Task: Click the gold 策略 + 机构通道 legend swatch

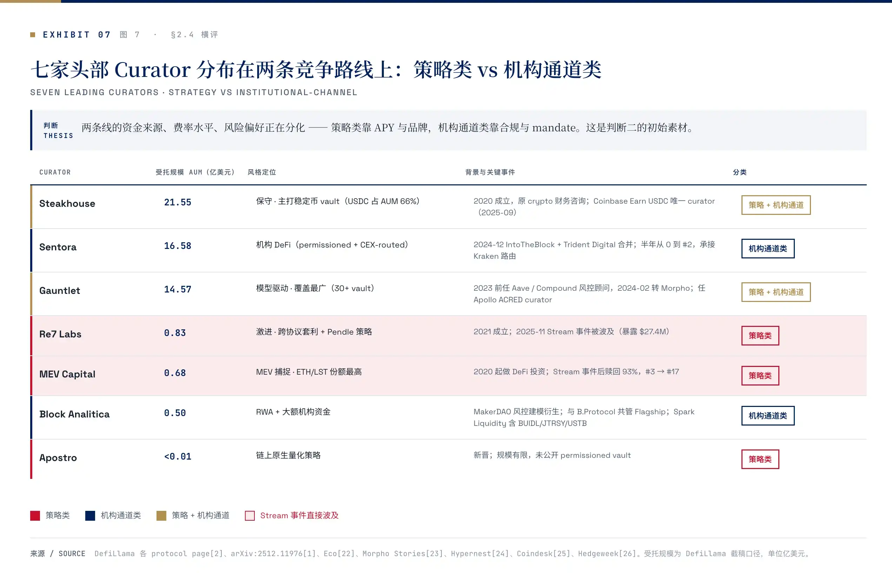Action: pos(161,516)
